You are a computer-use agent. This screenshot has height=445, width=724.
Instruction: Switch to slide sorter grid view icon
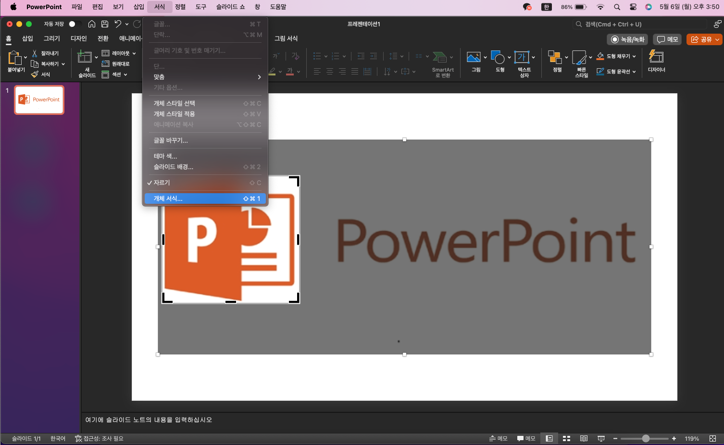(566, 438)
